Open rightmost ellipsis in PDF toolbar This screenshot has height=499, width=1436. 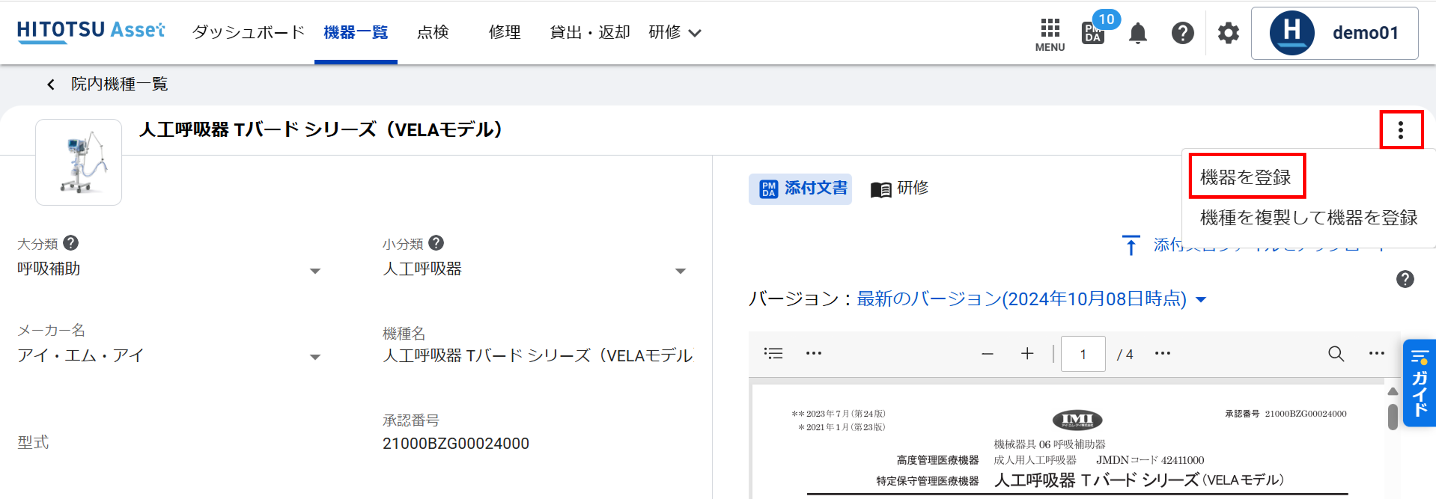point(1376,353)
